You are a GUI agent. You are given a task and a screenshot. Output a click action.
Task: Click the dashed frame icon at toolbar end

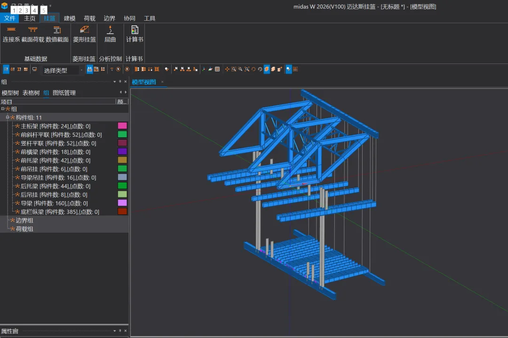pos(295,69)
